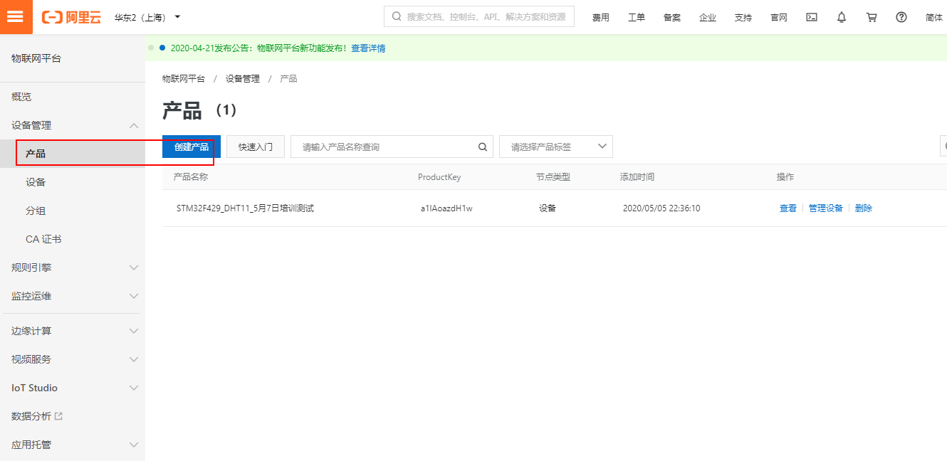Click timestamp 2020/05/05 22:36:10
This screenshot has width=947, height=461.
click(x=661, y=208)
